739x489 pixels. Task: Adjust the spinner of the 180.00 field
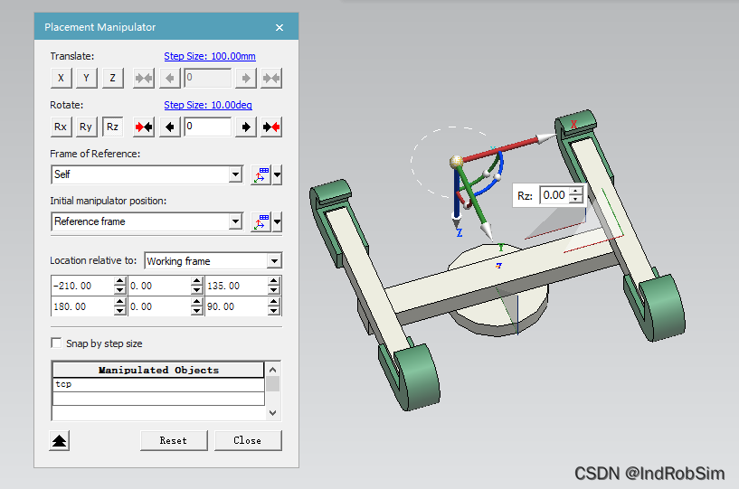click(119, 306)
